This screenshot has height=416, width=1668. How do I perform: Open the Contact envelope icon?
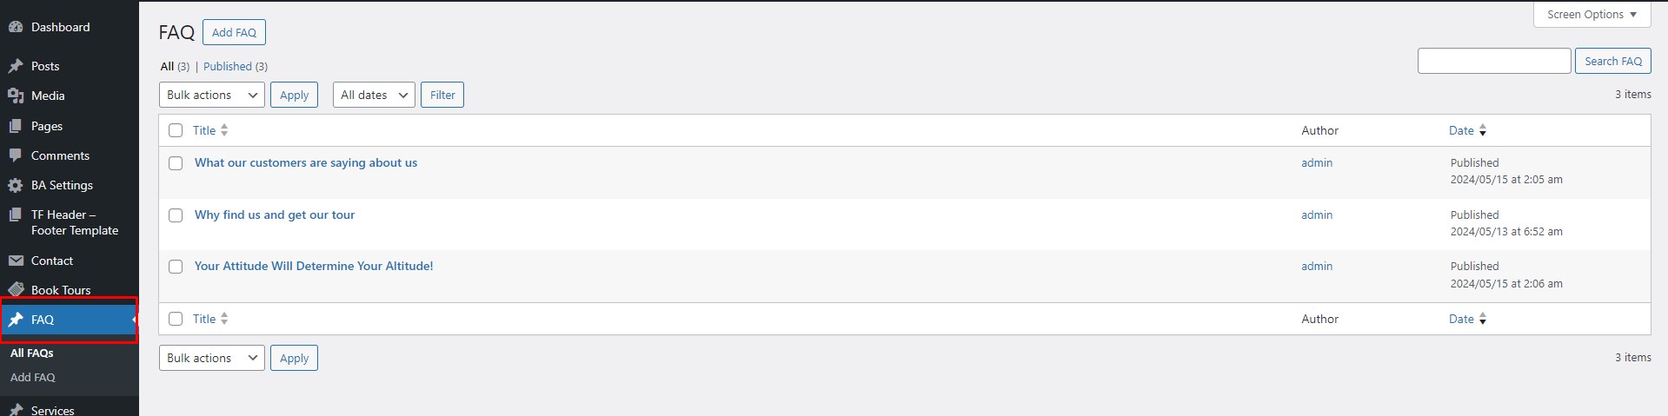pyautogui.click(x=16, y=261)
